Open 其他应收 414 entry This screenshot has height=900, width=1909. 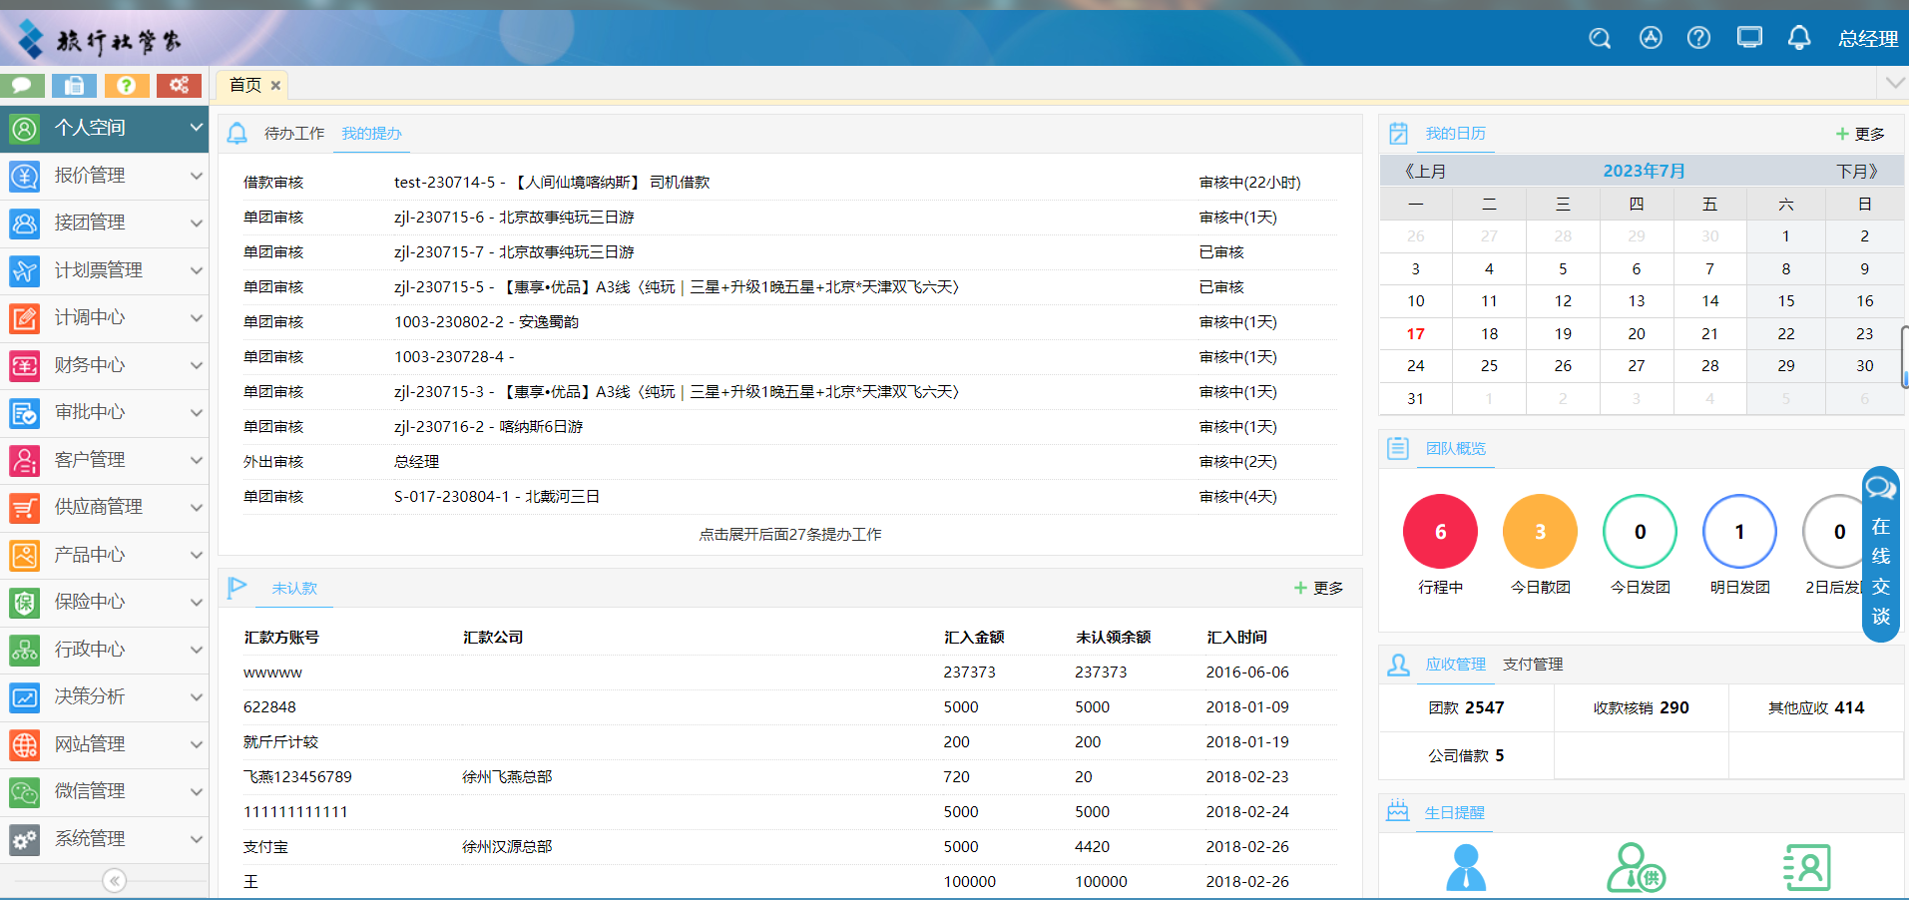[x=1816, y=708]
